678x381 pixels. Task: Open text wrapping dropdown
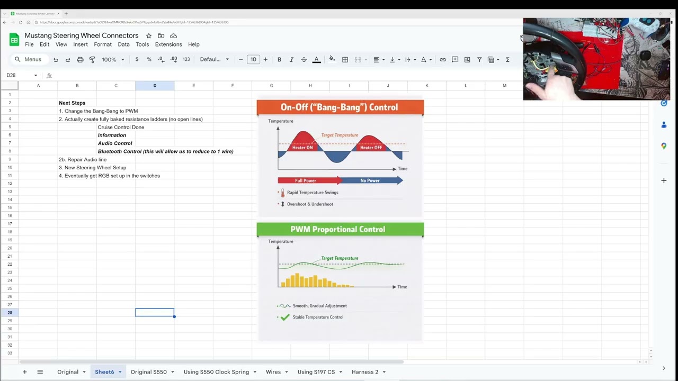tap(411, 60)
